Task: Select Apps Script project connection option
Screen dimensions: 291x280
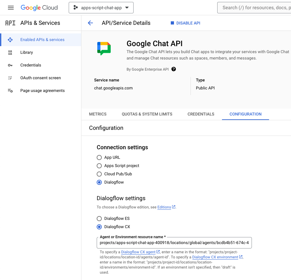Action: point(99,166)
